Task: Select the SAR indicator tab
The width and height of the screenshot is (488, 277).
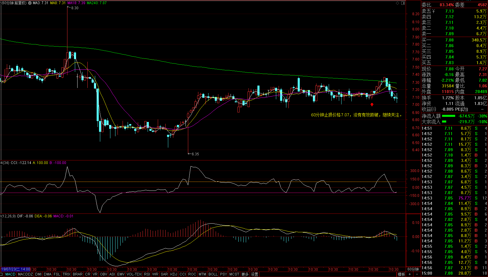Action: click(x=164, y=274)
